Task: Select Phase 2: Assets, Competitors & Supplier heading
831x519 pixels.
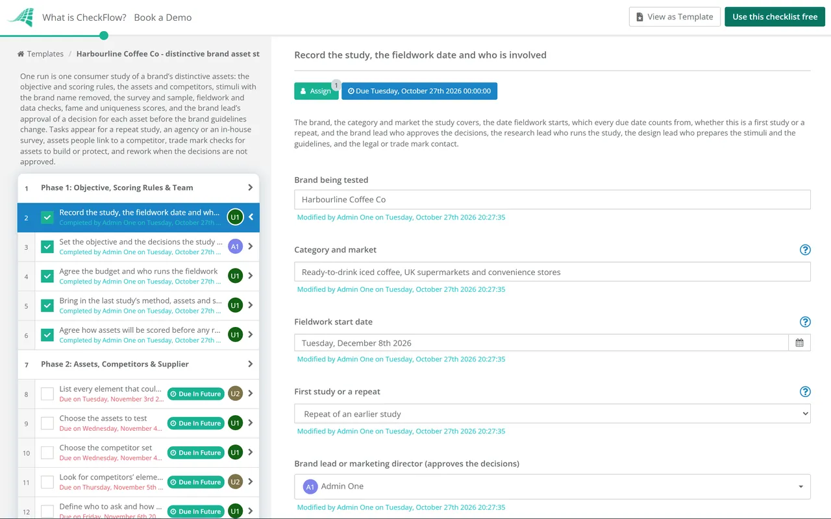Action: click(x=115, y=364)
